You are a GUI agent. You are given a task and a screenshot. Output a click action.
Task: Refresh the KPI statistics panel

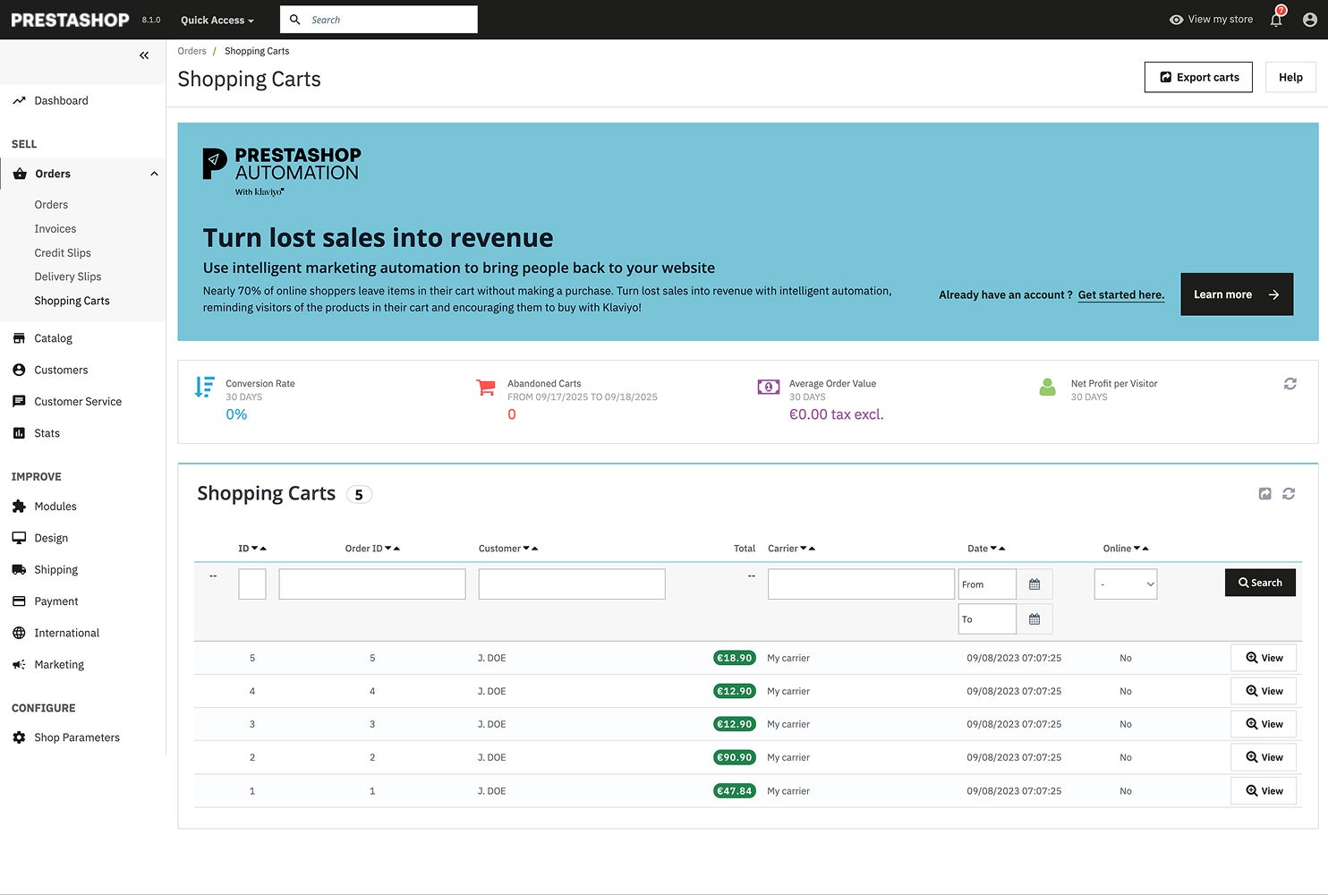click(x=1290, y=384)
